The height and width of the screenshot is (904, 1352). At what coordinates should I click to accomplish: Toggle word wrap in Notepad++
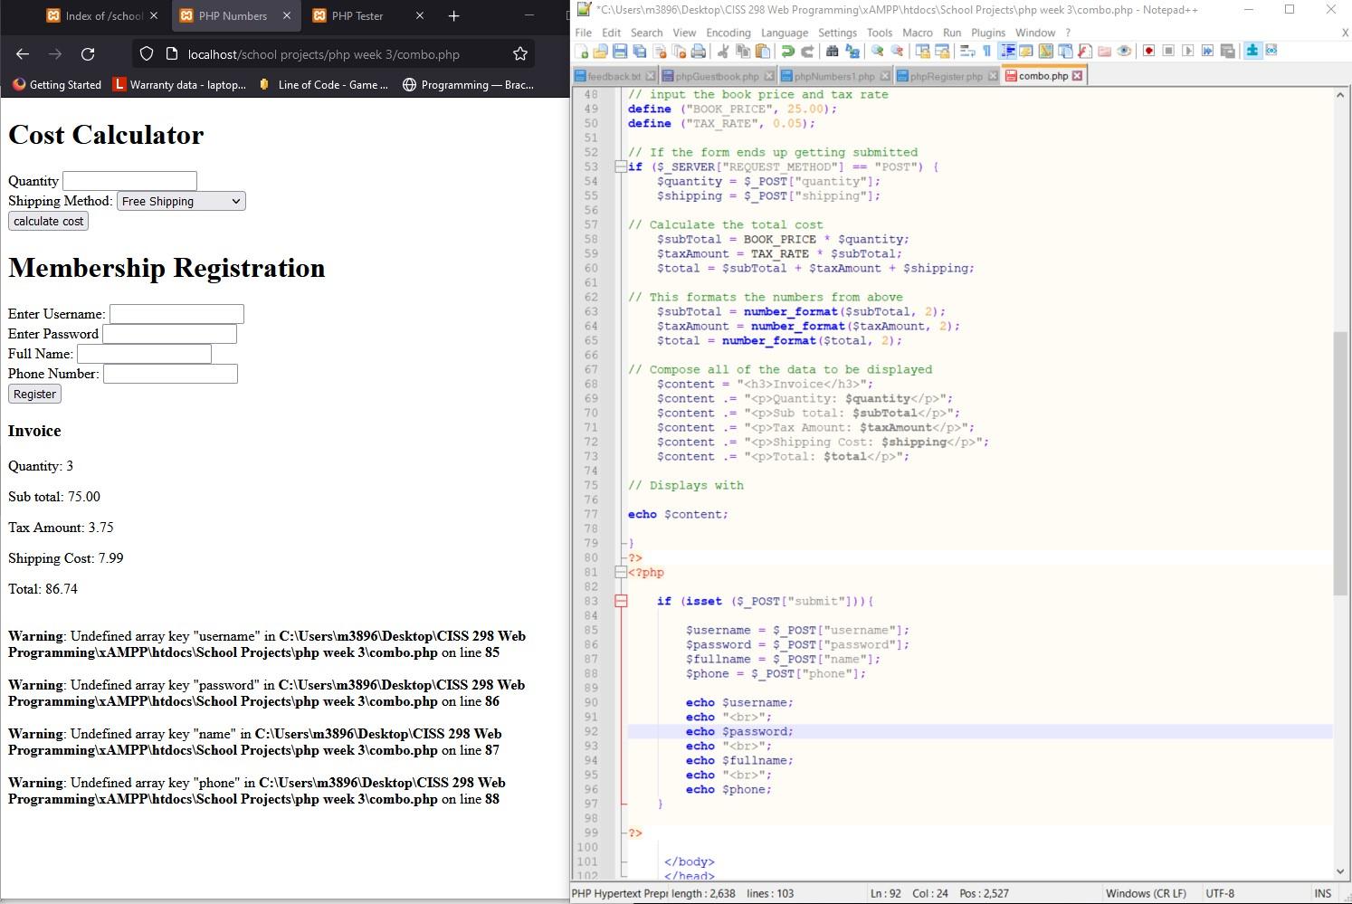click(967, 52)
